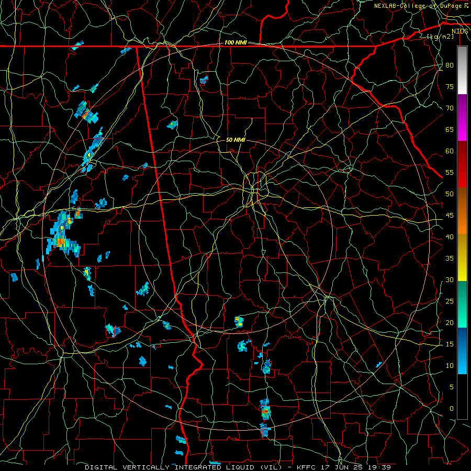Viewport: 471px width, 471px height.
Task: Select the 30 value on the color scale
Action: point(450,280)
